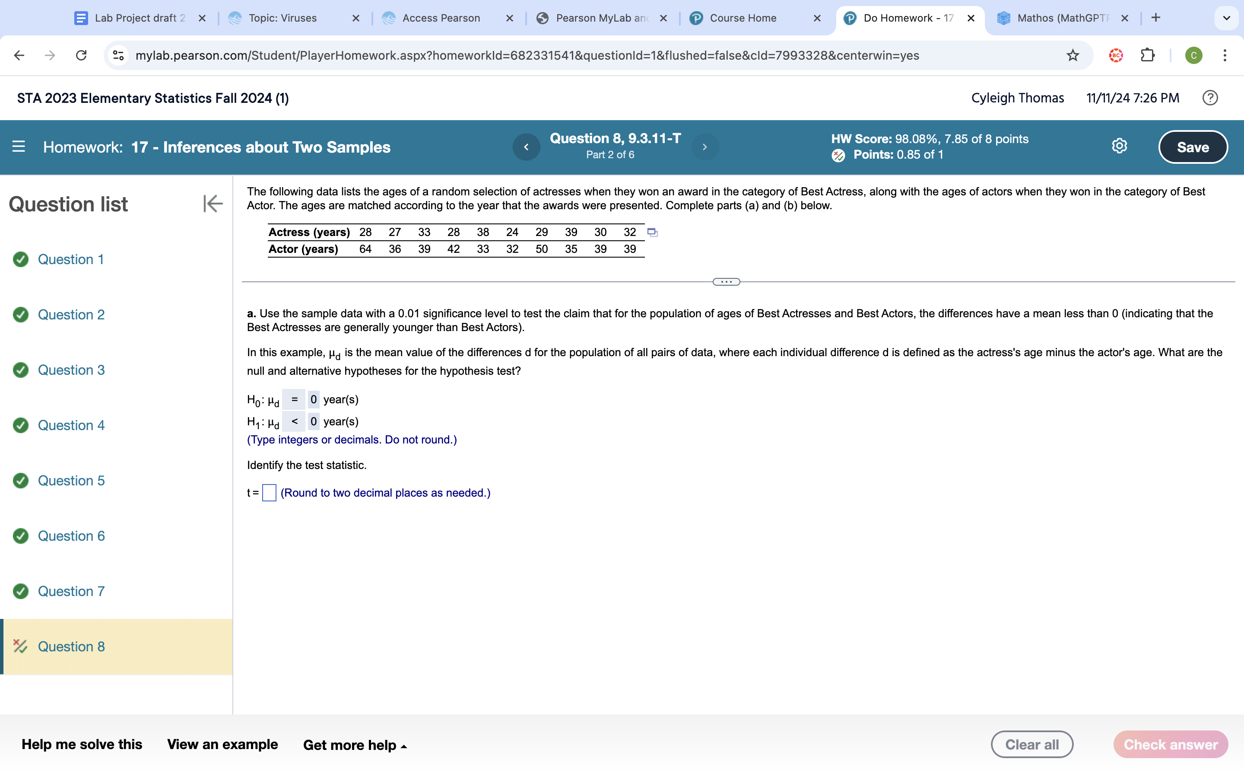This screenshot has width=1244, height=778.
Task: Close the Topic: Viruses tab
Action: 356,18
